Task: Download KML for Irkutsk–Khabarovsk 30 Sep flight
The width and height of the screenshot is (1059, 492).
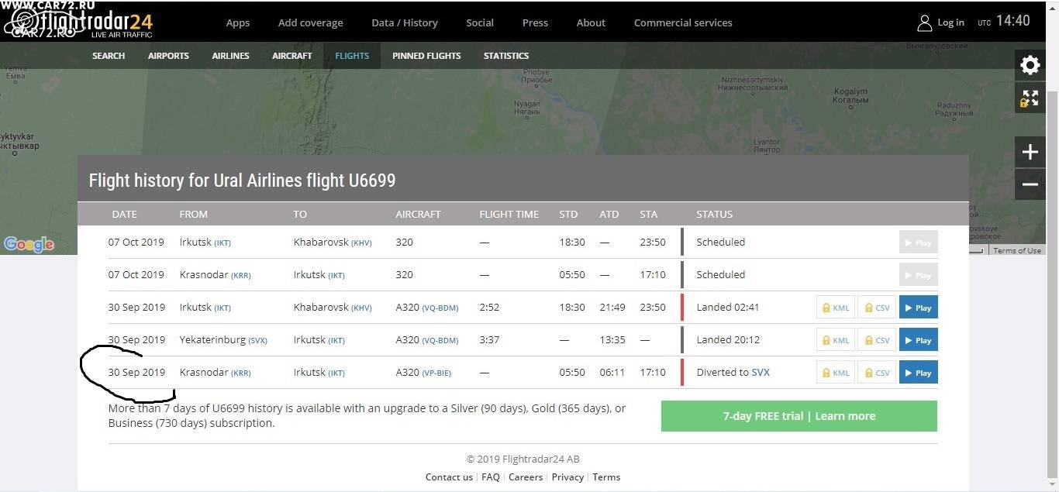Action: tap(835, 308)
